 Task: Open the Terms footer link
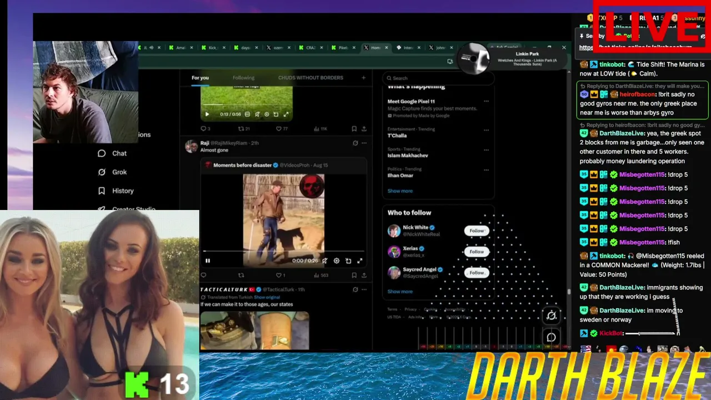392,309
